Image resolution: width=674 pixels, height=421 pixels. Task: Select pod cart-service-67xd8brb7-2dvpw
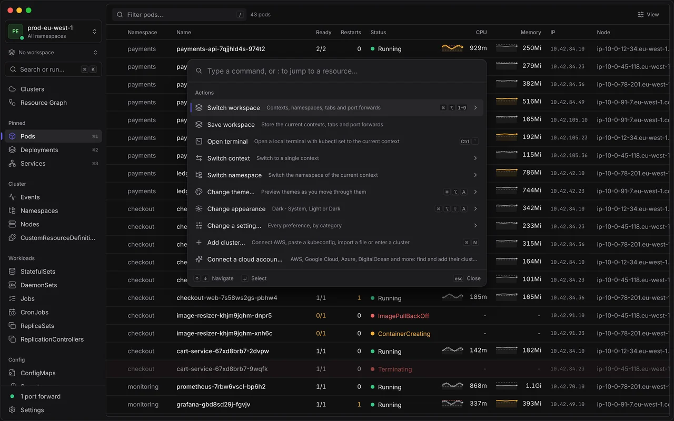223,352
